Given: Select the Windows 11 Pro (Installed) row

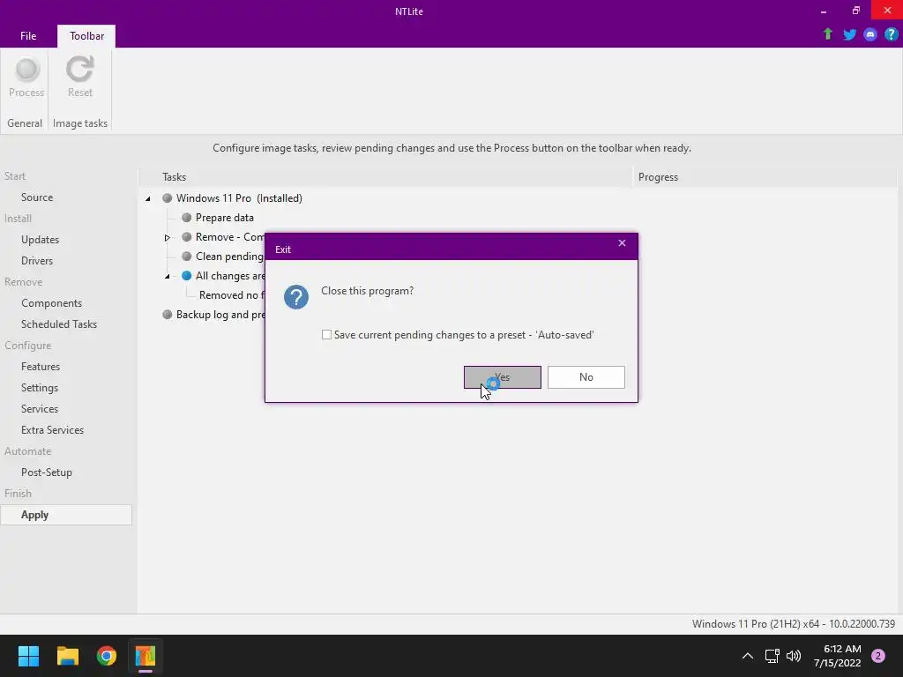Looking at the screenshot, I should click(x=239, y=198).
